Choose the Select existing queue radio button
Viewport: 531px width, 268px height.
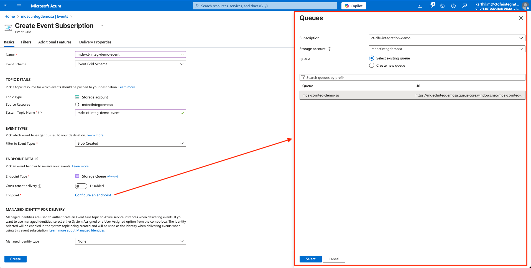point(372,58)
